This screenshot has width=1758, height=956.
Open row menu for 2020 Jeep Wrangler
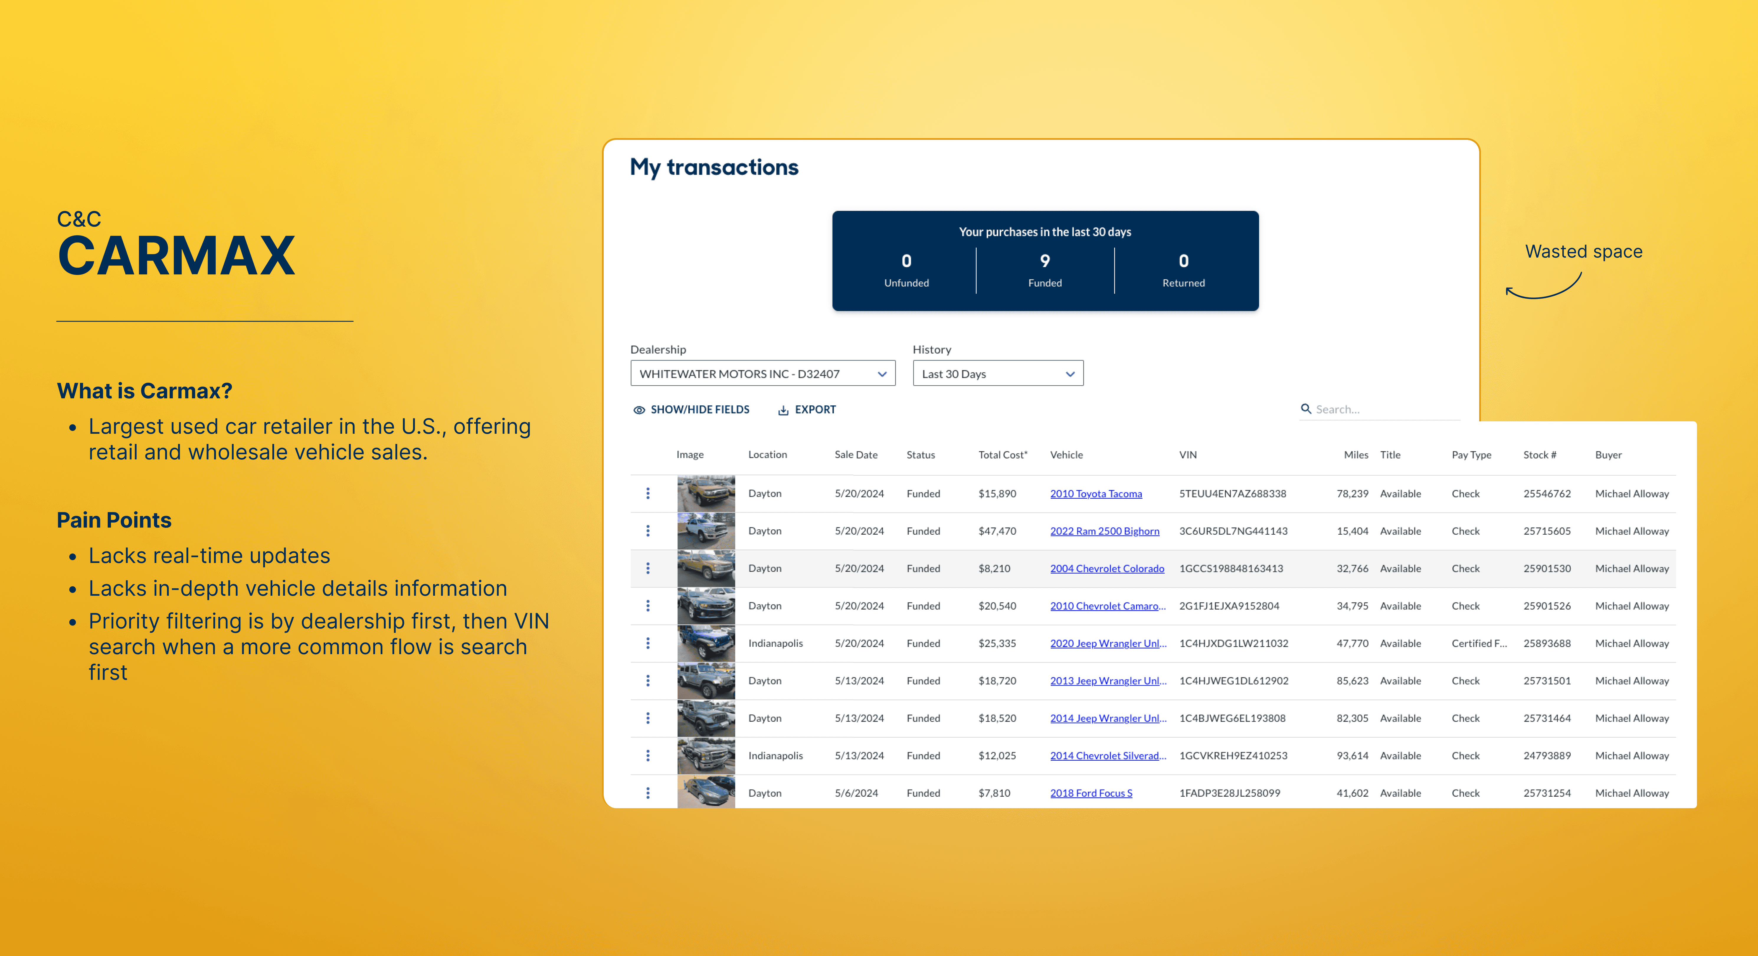click(x=648, y=644)
